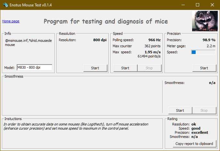Click the raccoon picture thumbnail
The image size is (220, 151).
205,21
